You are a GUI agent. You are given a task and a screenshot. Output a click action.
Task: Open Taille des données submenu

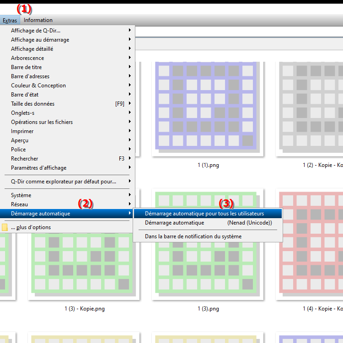point(67,104)
